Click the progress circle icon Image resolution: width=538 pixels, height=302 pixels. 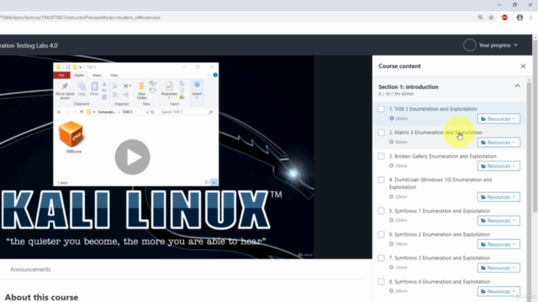[x=469, y=45]
